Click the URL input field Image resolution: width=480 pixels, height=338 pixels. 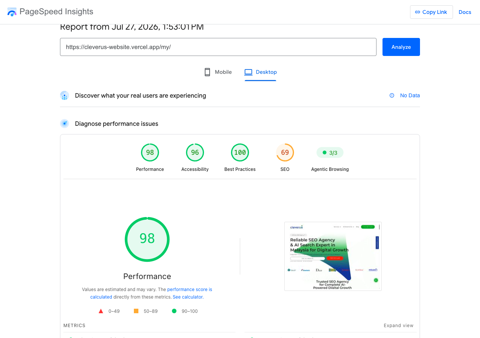tap(218, 47)
